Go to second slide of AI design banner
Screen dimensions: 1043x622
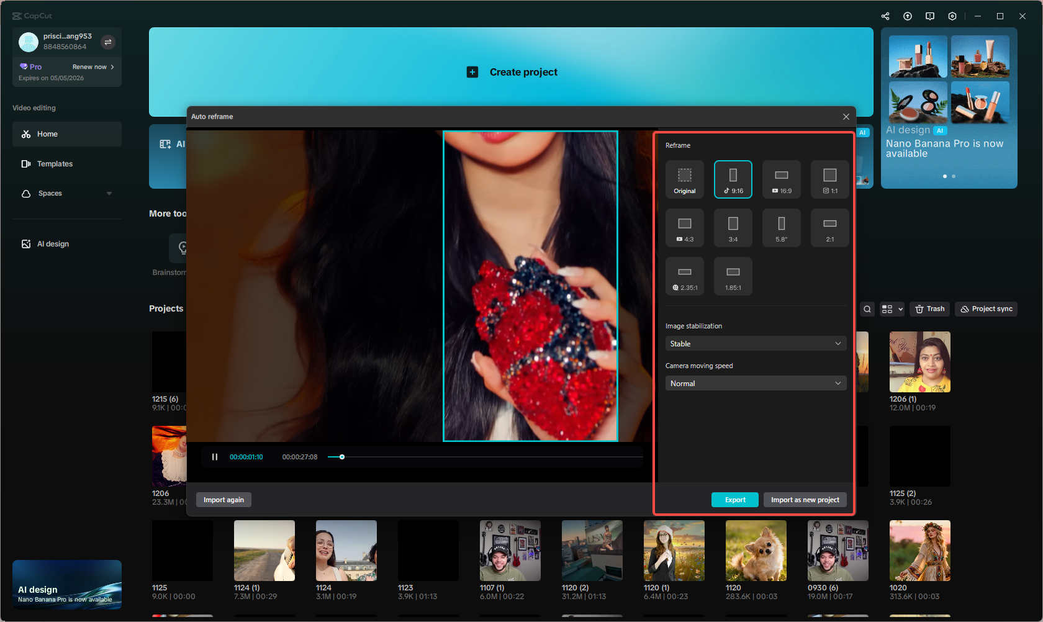click(954, 176)
